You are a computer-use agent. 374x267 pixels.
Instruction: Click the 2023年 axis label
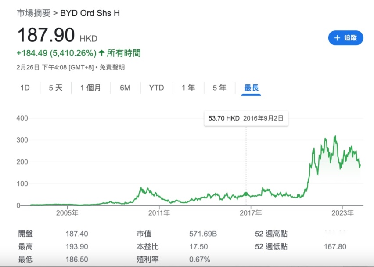click(342, 213)
